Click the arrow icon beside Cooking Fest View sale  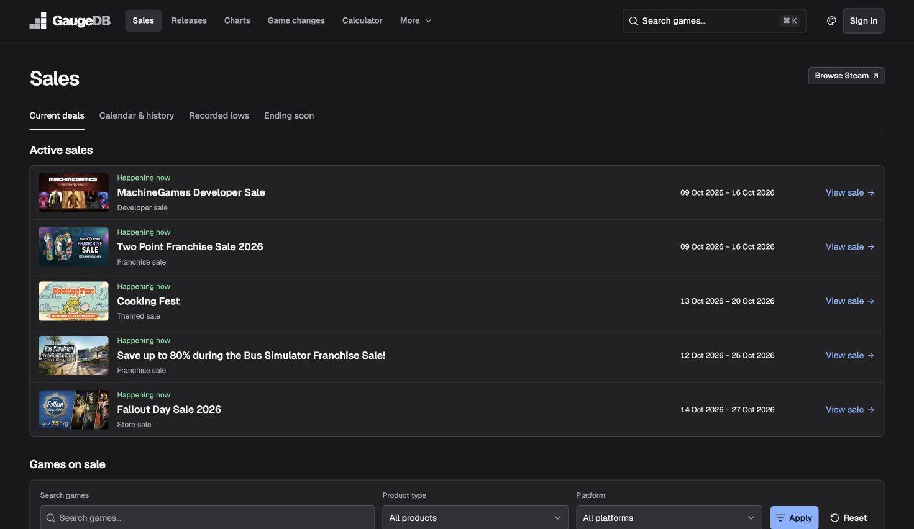click(x=871, y=301)
